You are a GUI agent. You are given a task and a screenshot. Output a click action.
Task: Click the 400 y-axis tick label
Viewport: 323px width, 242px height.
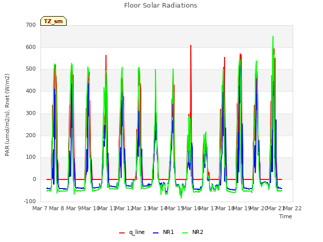point(31,91)
